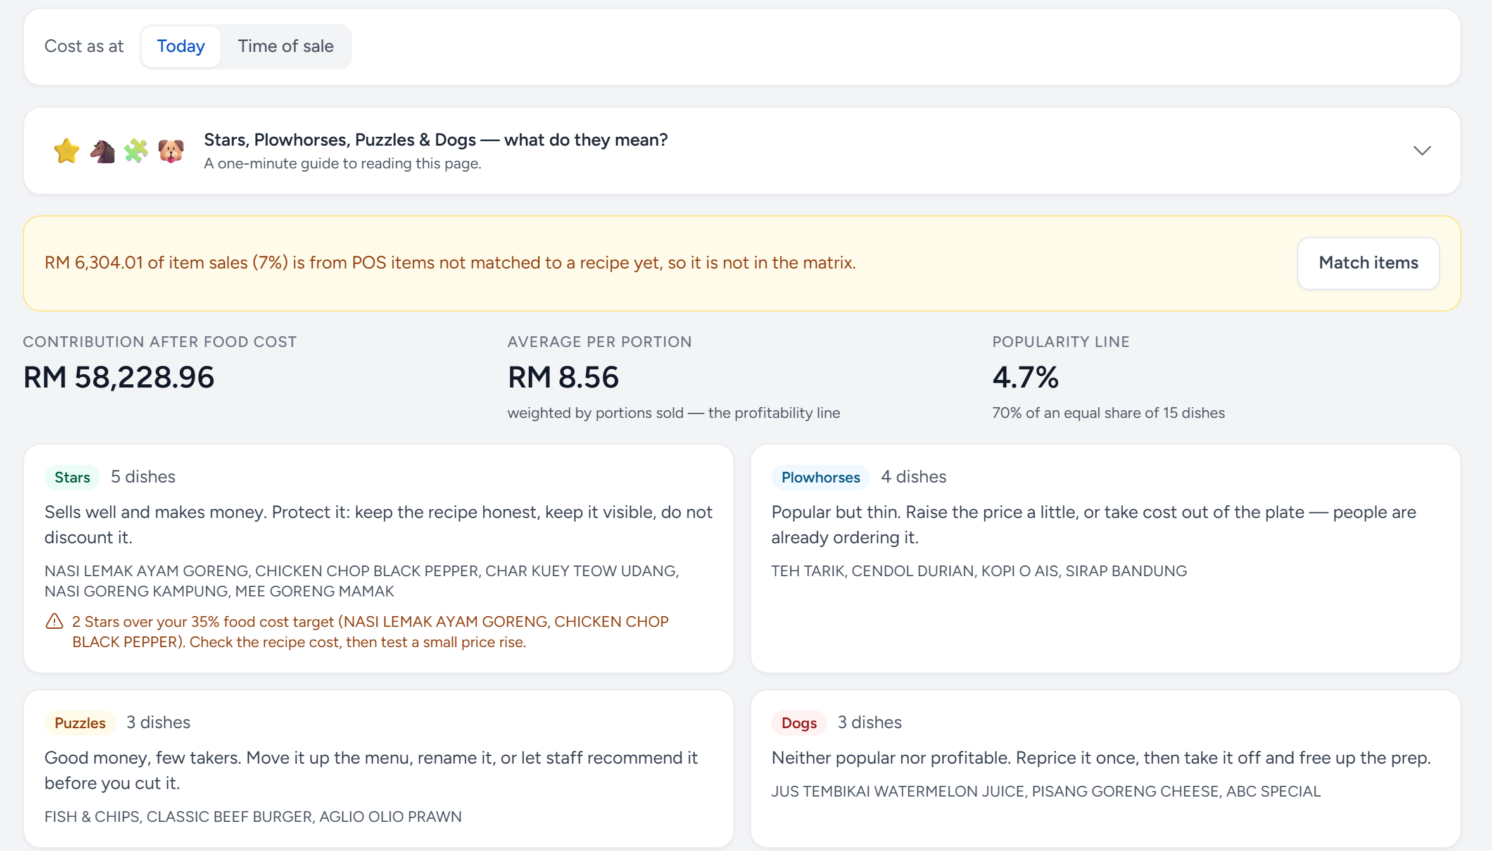Click '3 dishes' count next to Puzzles
This screenshot has width=1492, height=851.
[158, 722]
